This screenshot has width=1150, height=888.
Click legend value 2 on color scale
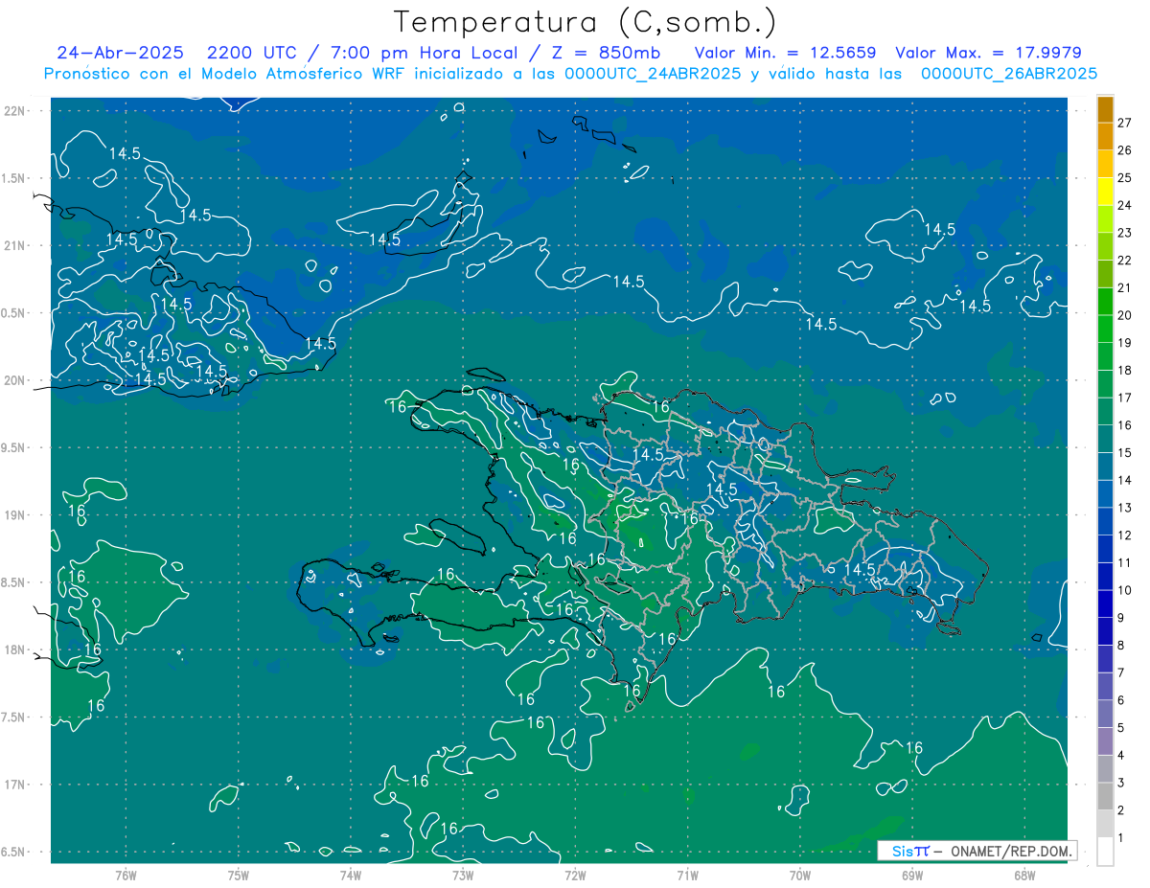[x=1121, y=810]
